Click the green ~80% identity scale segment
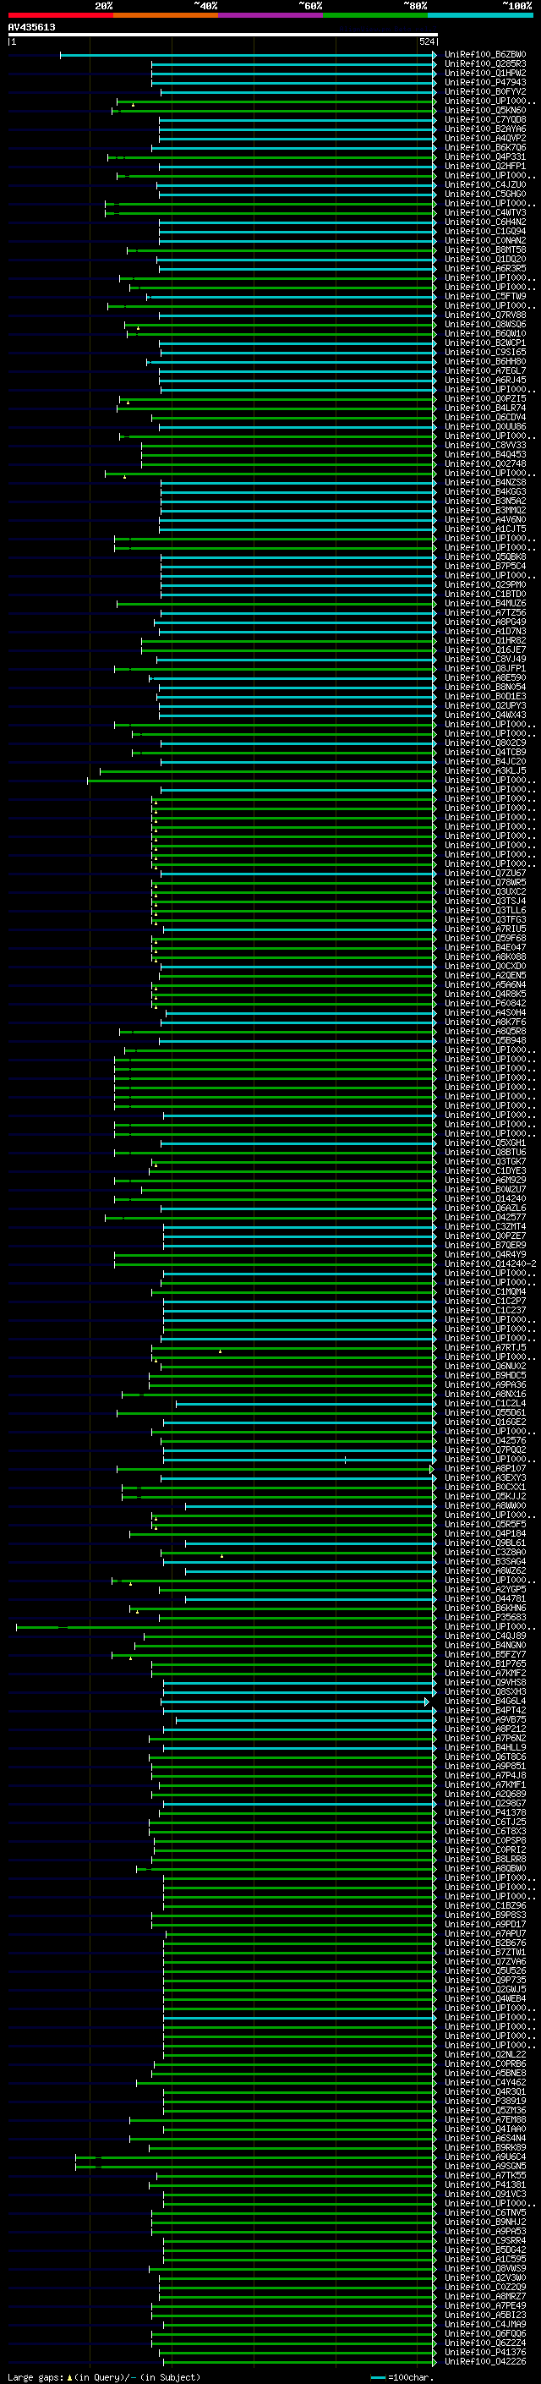 click(x=374, y=15)
